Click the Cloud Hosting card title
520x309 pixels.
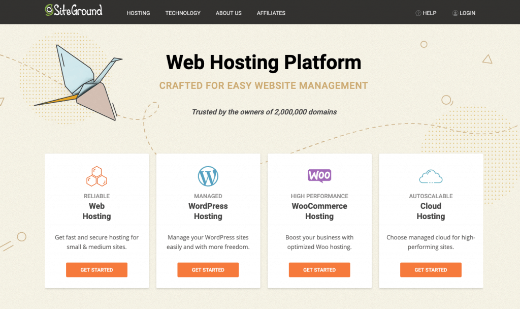[431, 211]
